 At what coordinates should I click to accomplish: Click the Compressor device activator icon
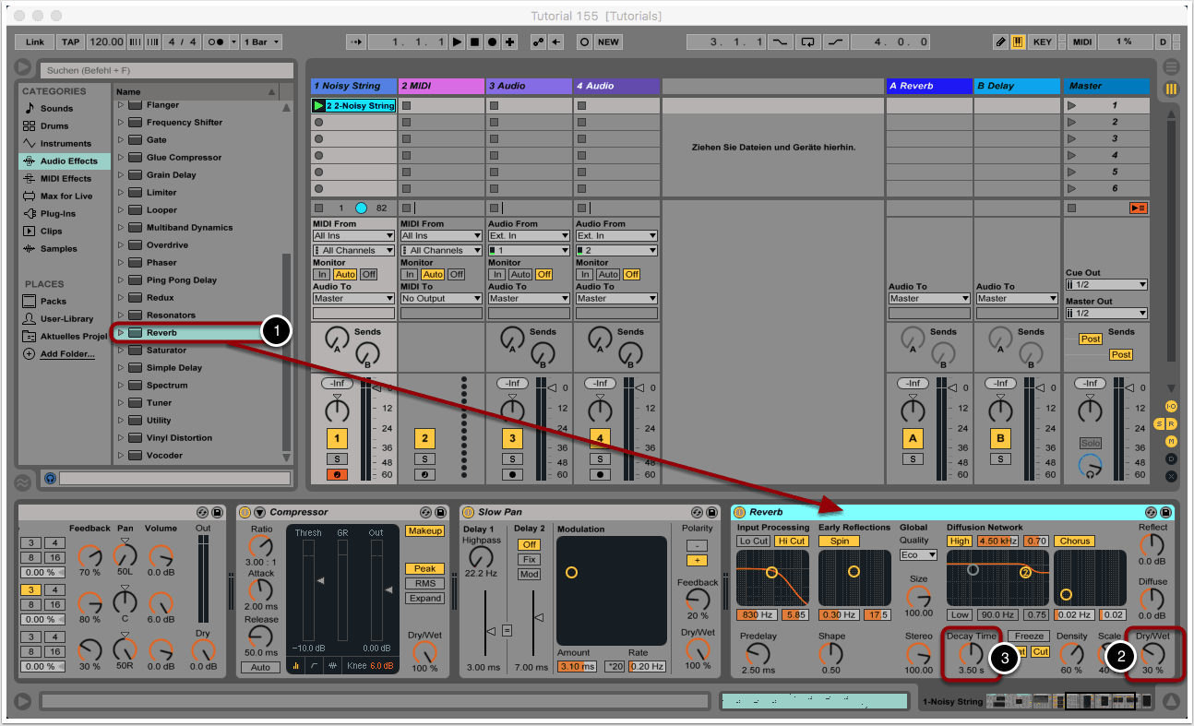point(245,512)
